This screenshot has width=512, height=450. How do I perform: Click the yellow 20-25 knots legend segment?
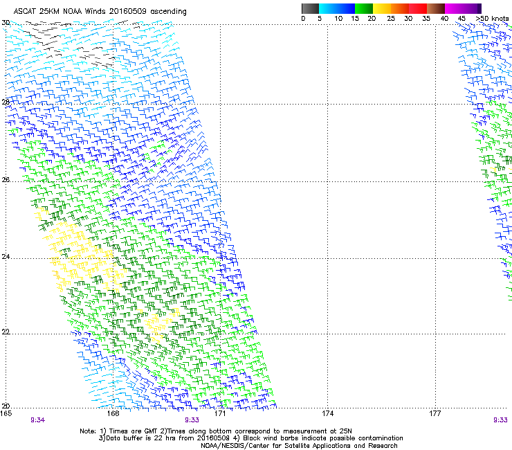[382, 8]
